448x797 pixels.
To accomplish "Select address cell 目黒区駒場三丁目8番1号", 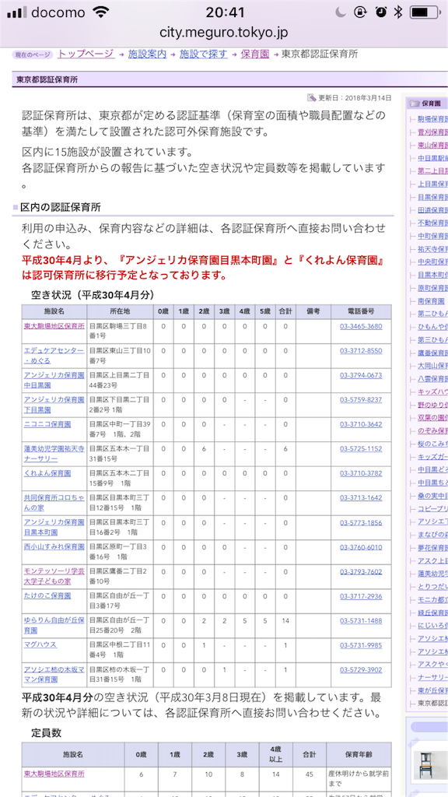I will click(x=119, y=331).
